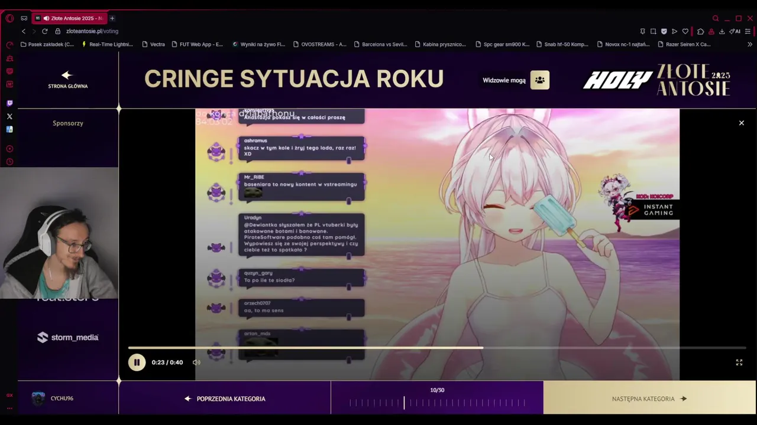Open the FUT Web App bookmark
This screenshot has height=425, width=757.
click(x=197, y=44)
